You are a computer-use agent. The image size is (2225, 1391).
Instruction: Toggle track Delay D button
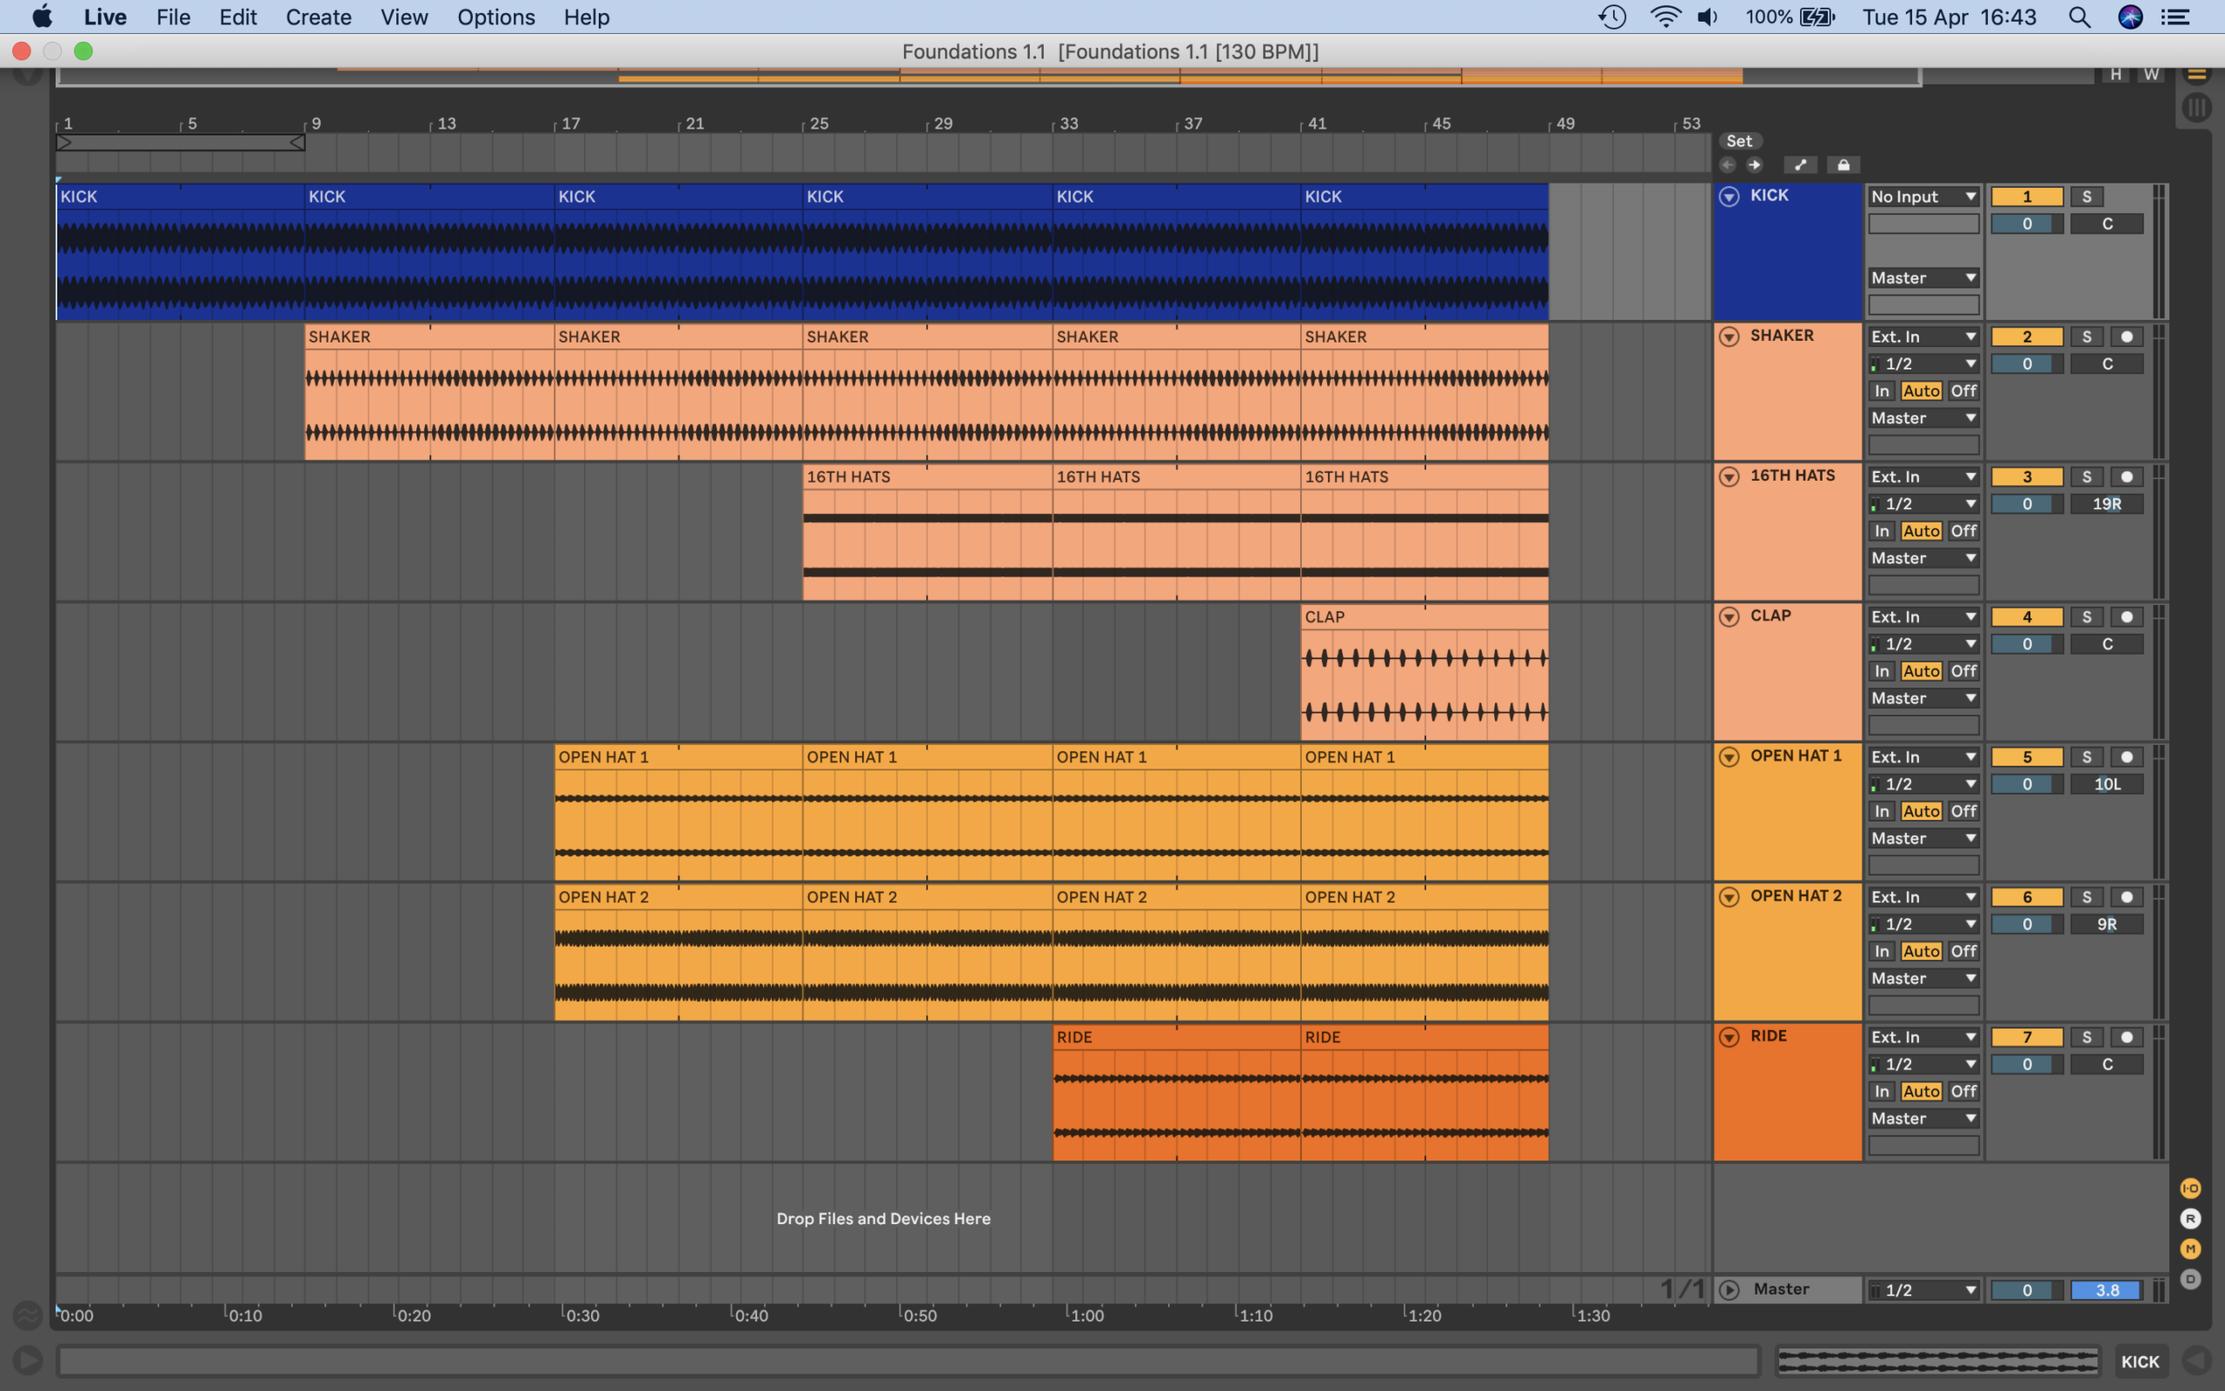(x=2190, y=1280)
